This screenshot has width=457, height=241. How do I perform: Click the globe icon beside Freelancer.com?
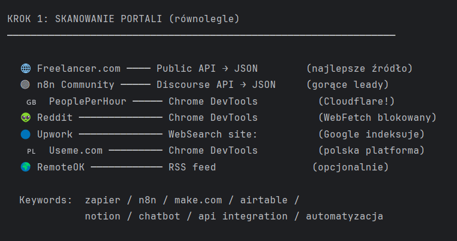click(25, 68)
